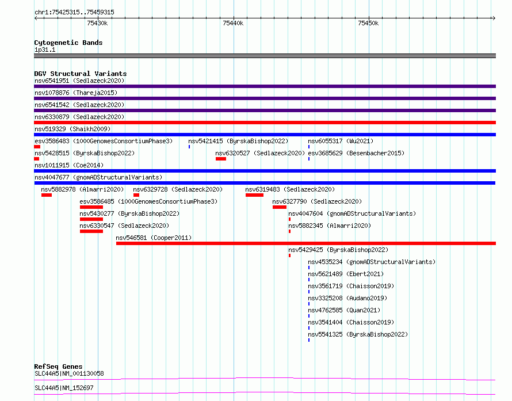The width and height of the screenshot is (512, 401).
Task: Select nsv3541404 (Chaisson2019) label
Action: (x=351, y=322)
